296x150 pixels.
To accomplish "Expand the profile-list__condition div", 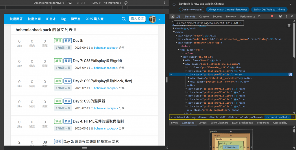I will click(188, 78).
